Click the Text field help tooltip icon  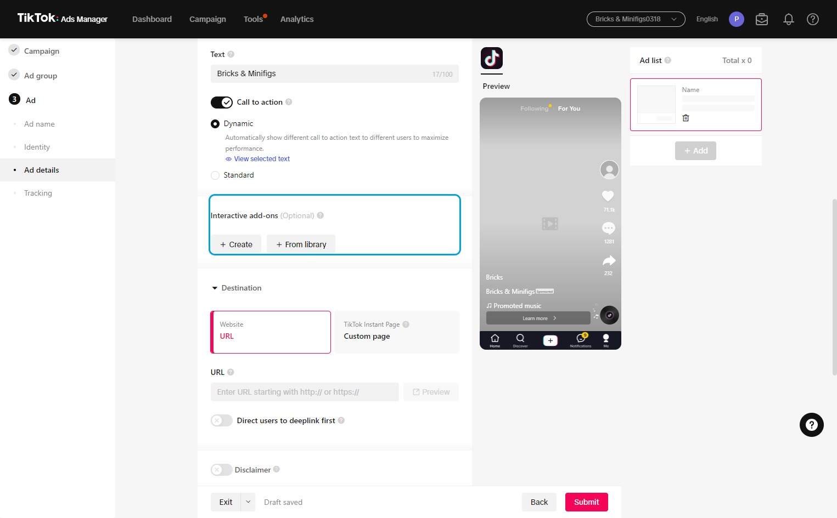pyautogui.click(x=231, y=54)
